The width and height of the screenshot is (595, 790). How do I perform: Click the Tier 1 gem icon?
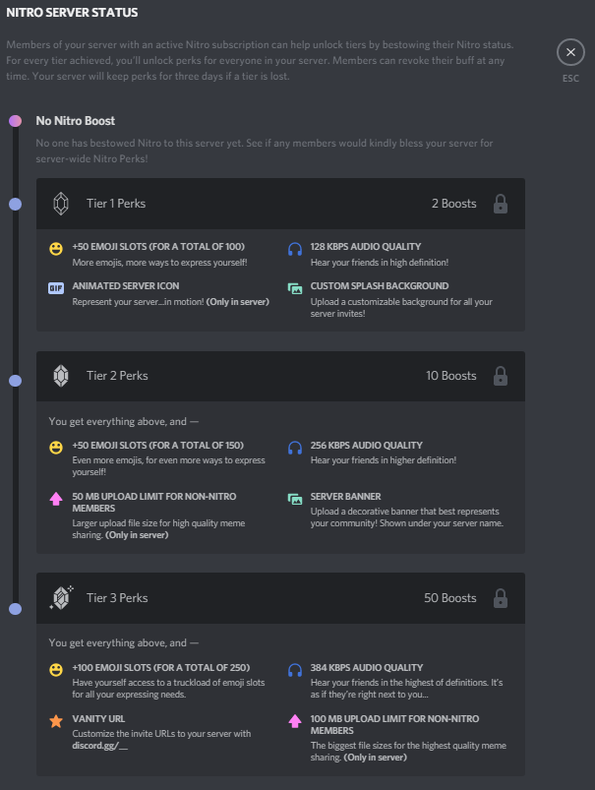tap(61, 204)
